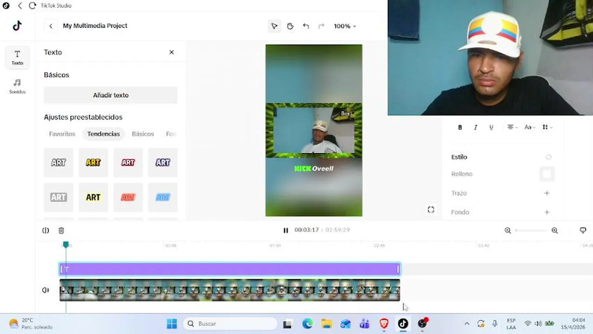
Task: Apply the white outlined ART preset
Action: 58,162
